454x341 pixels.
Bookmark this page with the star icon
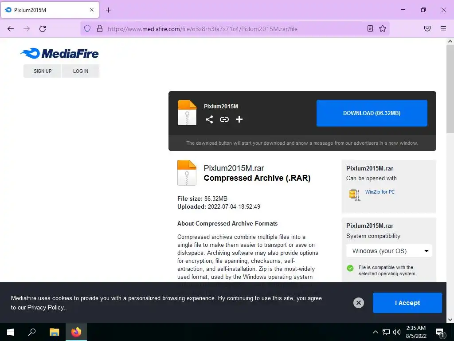[383, 28]
